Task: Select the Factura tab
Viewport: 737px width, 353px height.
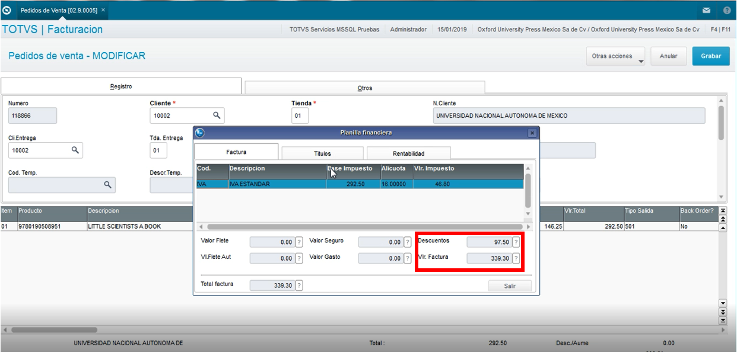Action: tap(236, 152)
